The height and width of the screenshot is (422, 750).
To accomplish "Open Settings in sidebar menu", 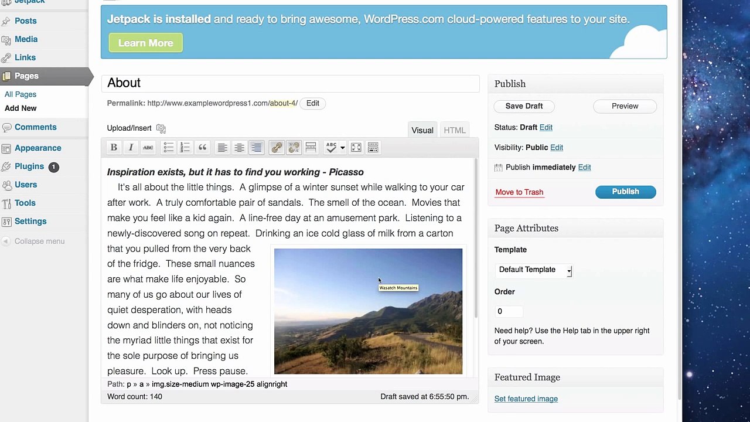I will pos(30,221).
